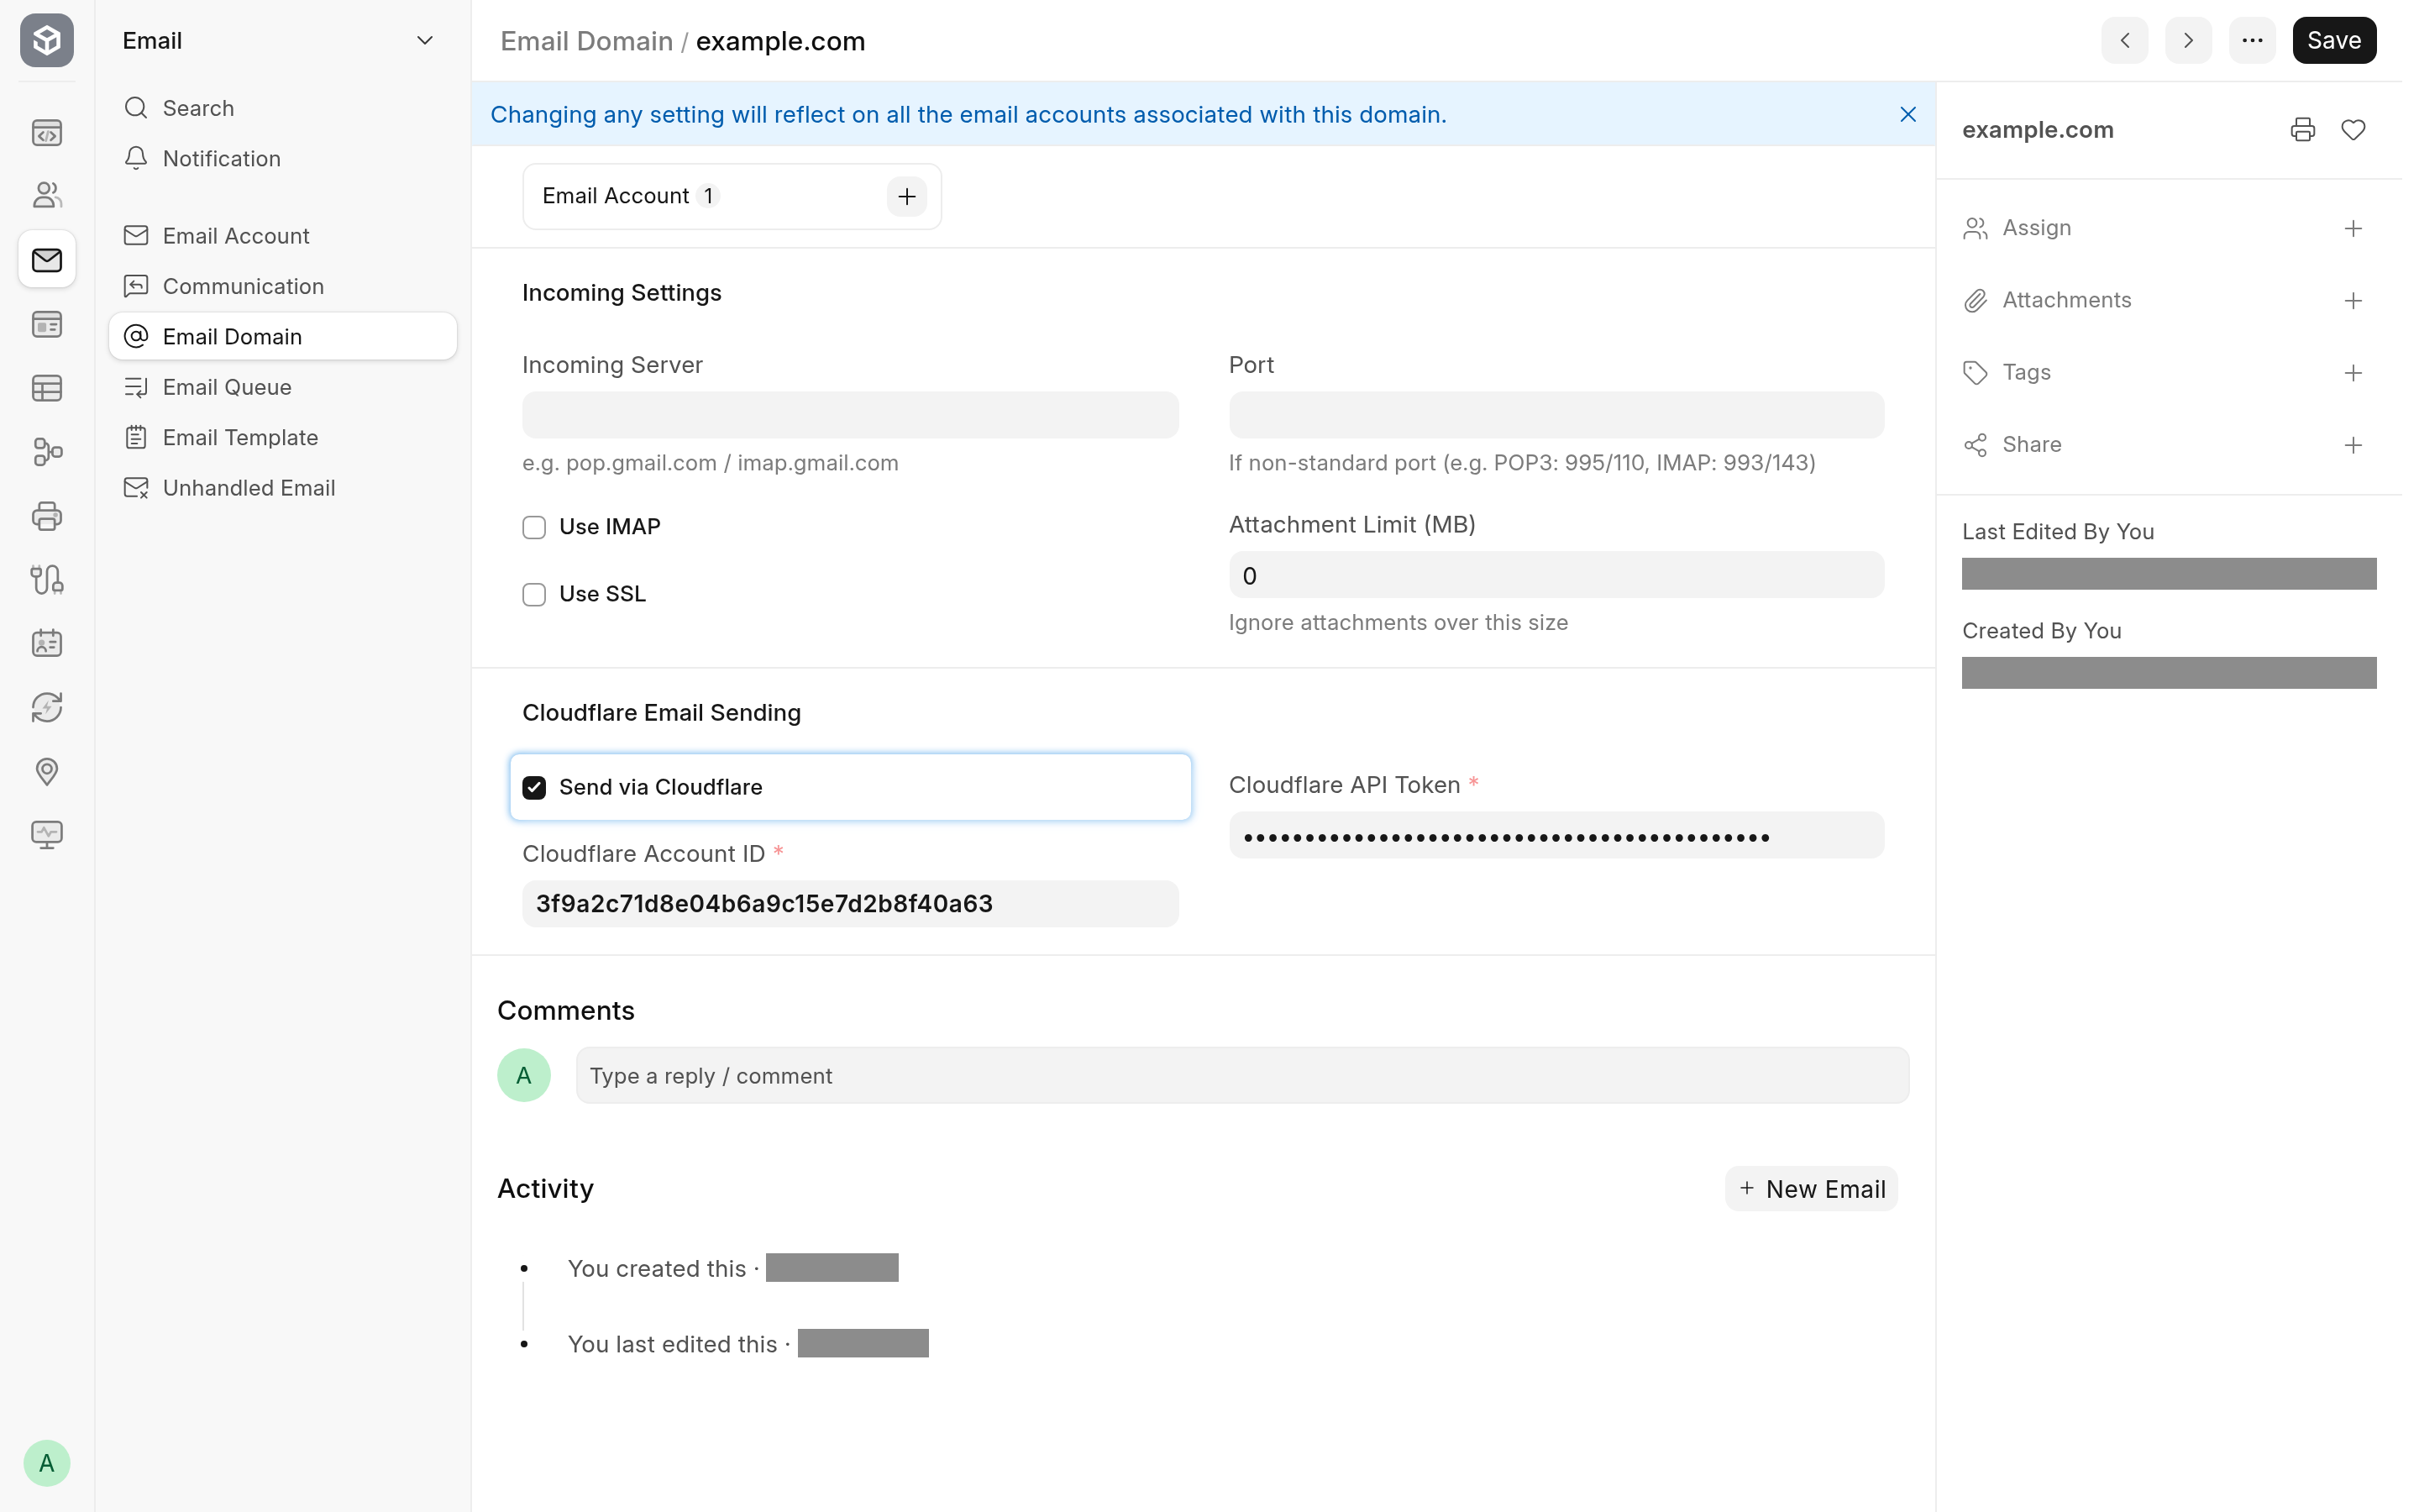Go to next document arrow
The image size is (2419, 1512).
pos(2188,40)
